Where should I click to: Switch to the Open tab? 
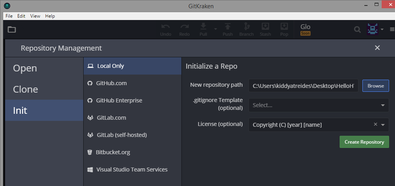pyautogui.click(x=44, y=68)
